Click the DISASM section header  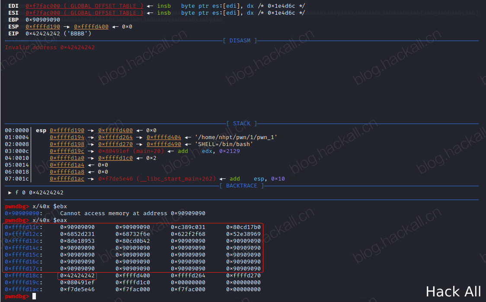[240, 41]
